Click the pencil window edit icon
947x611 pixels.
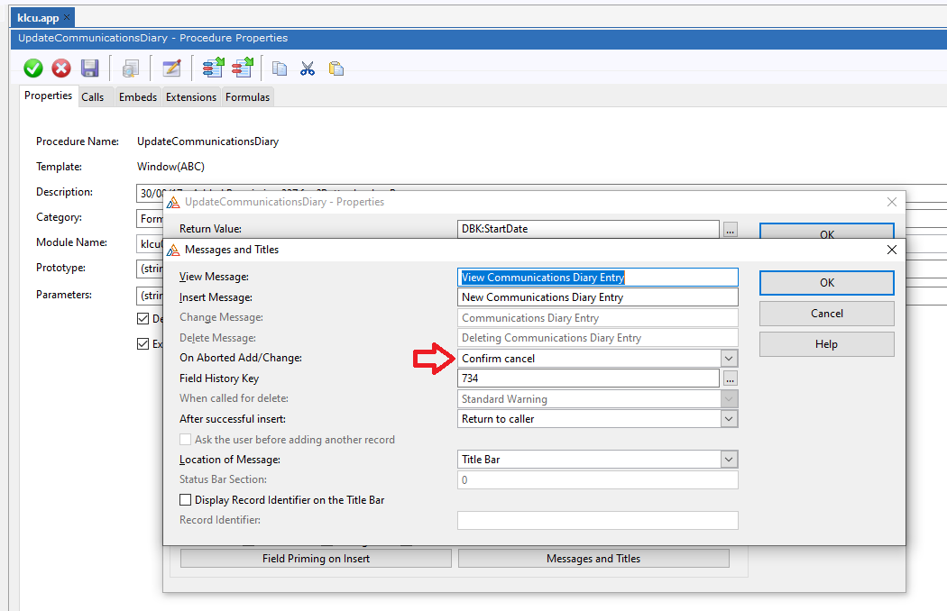point(171,68)
